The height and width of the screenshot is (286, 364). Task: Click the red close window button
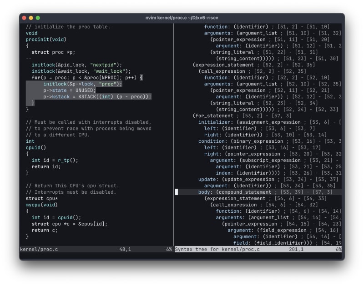point(24,18)
